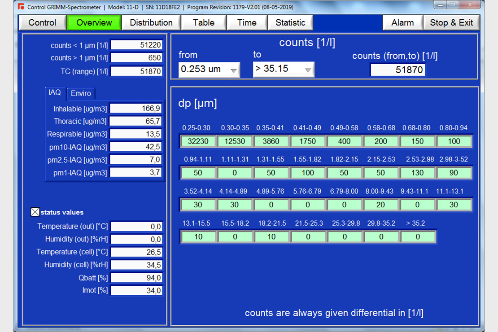Switch to the Control tab
Screen dimensions: 498x332
click(42, 22)
